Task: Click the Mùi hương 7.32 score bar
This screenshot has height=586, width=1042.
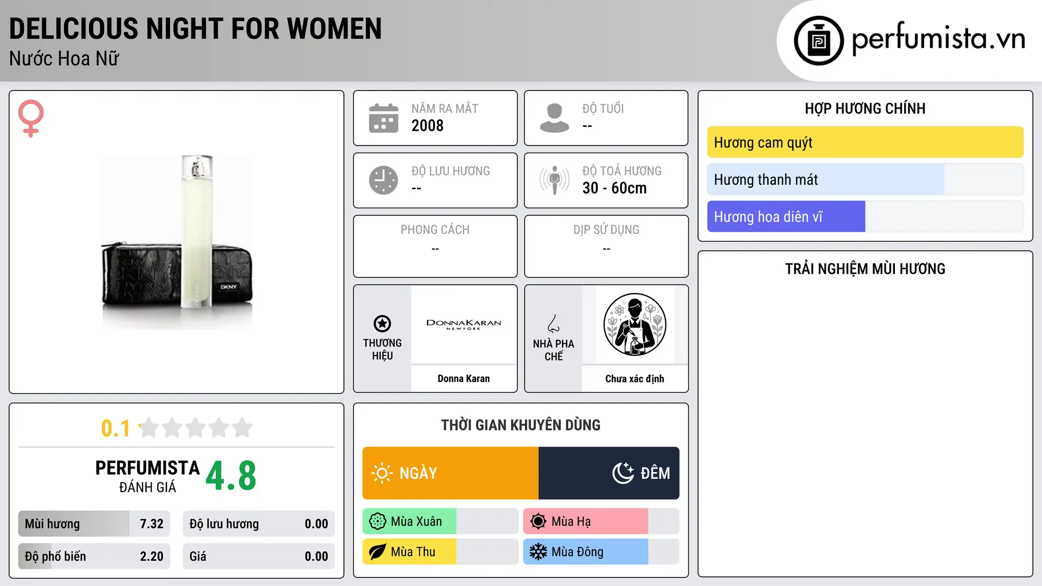Action: [x=94, y=524]
